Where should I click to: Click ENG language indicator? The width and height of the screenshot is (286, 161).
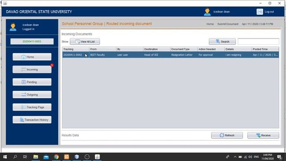(x=256, y=157)
